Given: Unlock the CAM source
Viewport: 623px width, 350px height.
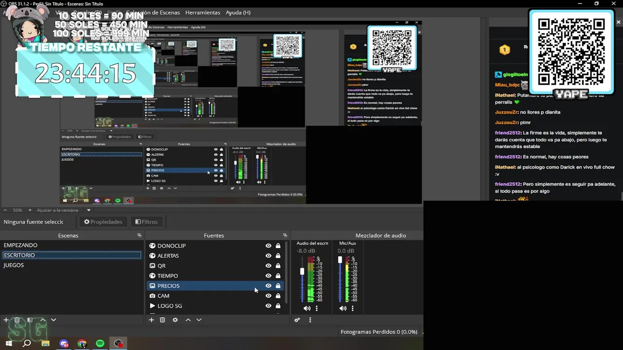Looking at the screenshot, I should 278,296.
